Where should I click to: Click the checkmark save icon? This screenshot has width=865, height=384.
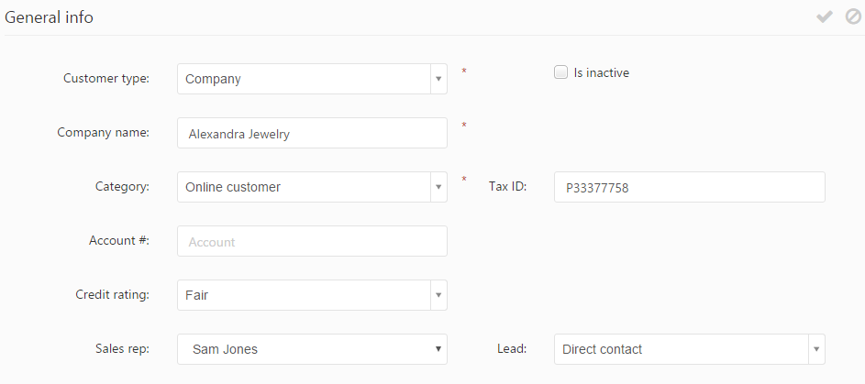(825, 16)
